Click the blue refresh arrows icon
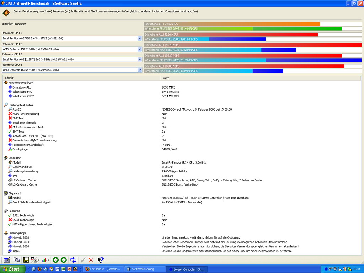 tap(73, 260)
